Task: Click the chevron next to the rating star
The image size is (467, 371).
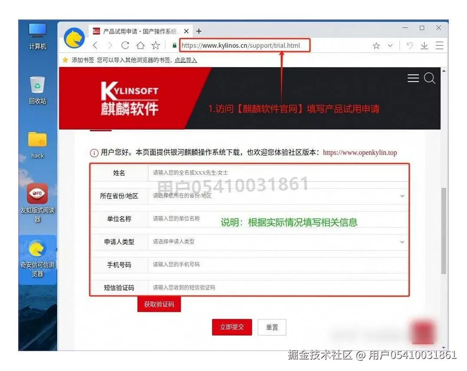Action: click(x=390, y=45)
